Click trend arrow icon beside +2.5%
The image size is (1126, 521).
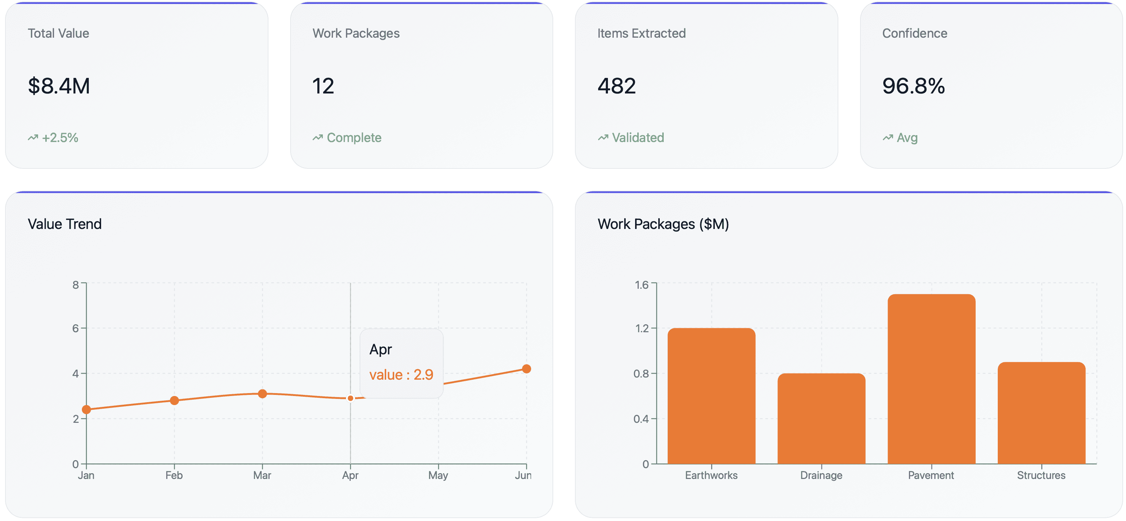point(33,138)
